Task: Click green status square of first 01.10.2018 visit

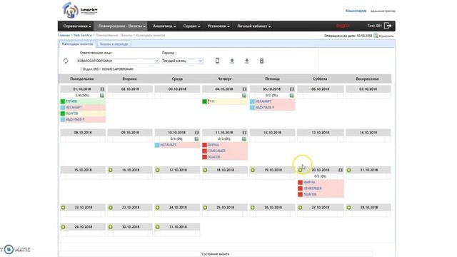Action: [x=63, y=101]
